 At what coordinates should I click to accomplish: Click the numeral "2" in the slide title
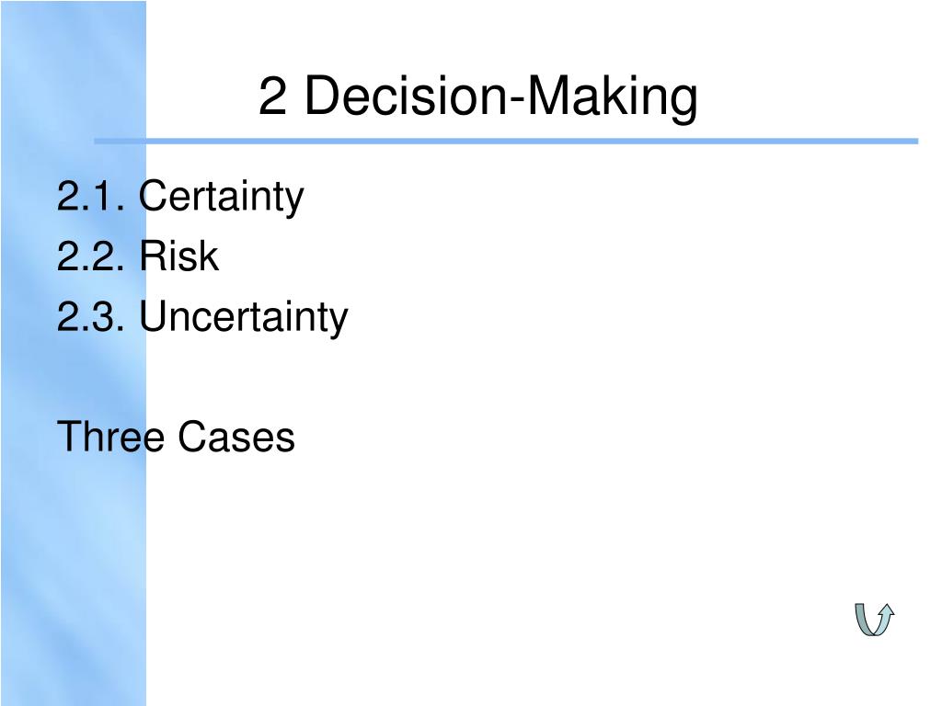[272, 97]
